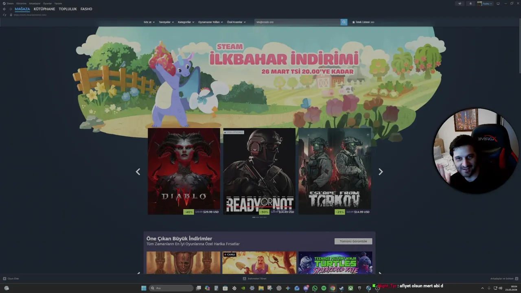This screenshot has height=293, width=521.
Task: Open the Oyunlar menu
Action: (x=47, y=3)
